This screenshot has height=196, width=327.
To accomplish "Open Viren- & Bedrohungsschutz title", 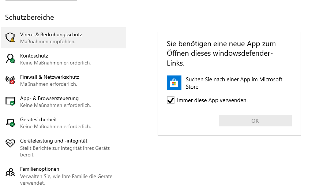I will point(51,34).
